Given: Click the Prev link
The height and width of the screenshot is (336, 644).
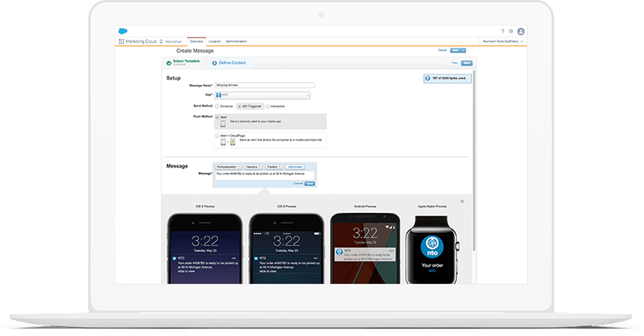Looking at the screenshot, I should [455, 63].
